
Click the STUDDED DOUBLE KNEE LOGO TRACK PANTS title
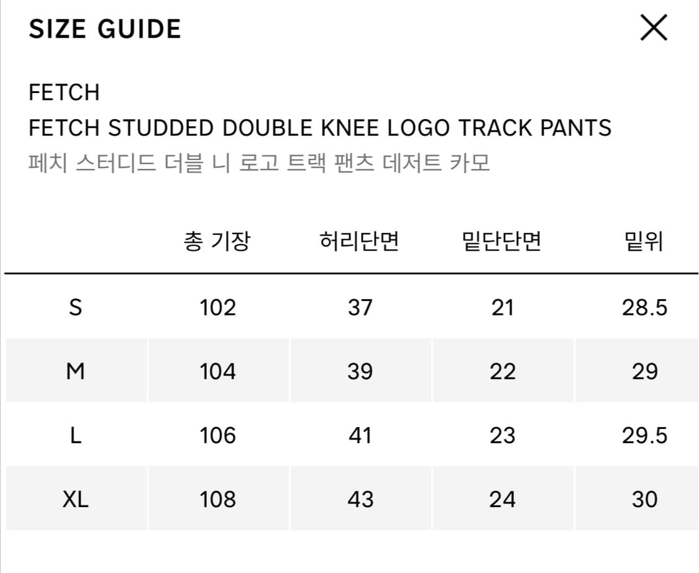[320, 128]
